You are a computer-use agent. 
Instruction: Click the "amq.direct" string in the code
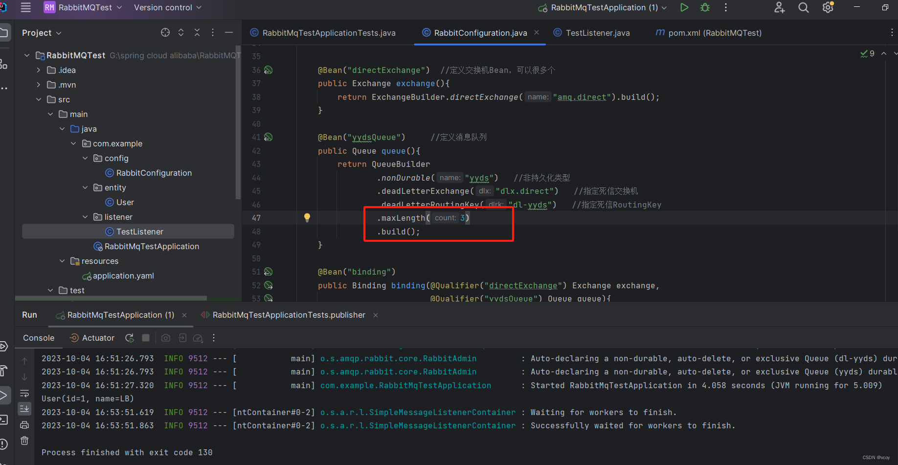coord(582,97)
